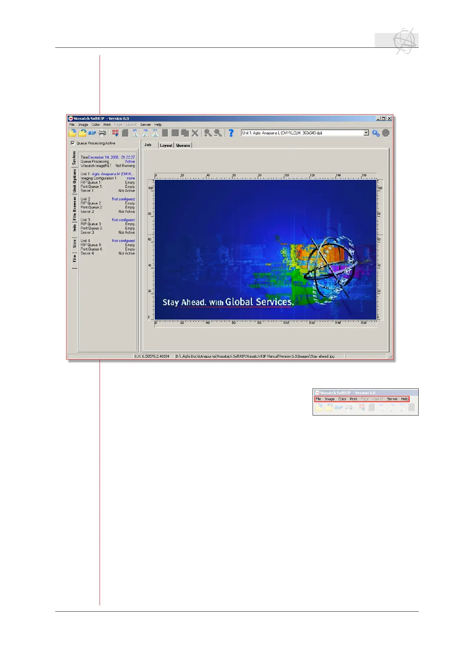Image resolution: width=463 pixels, height=654 pixels.
Task: Click the Server menu in the small inset image
Action: point(392,399)
